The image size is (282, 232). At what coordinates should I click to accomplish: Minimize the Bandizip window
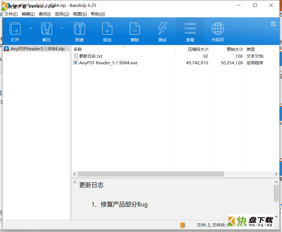pyautogui.click(x=239, y=5)
